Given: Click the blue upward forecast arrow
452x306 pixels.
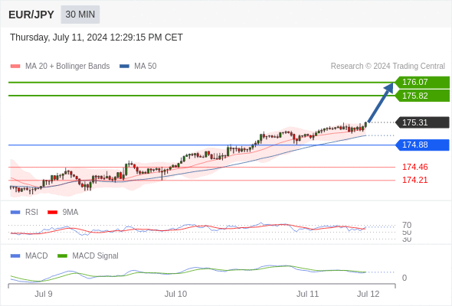Looking at the screenshot, I should 381,103.
